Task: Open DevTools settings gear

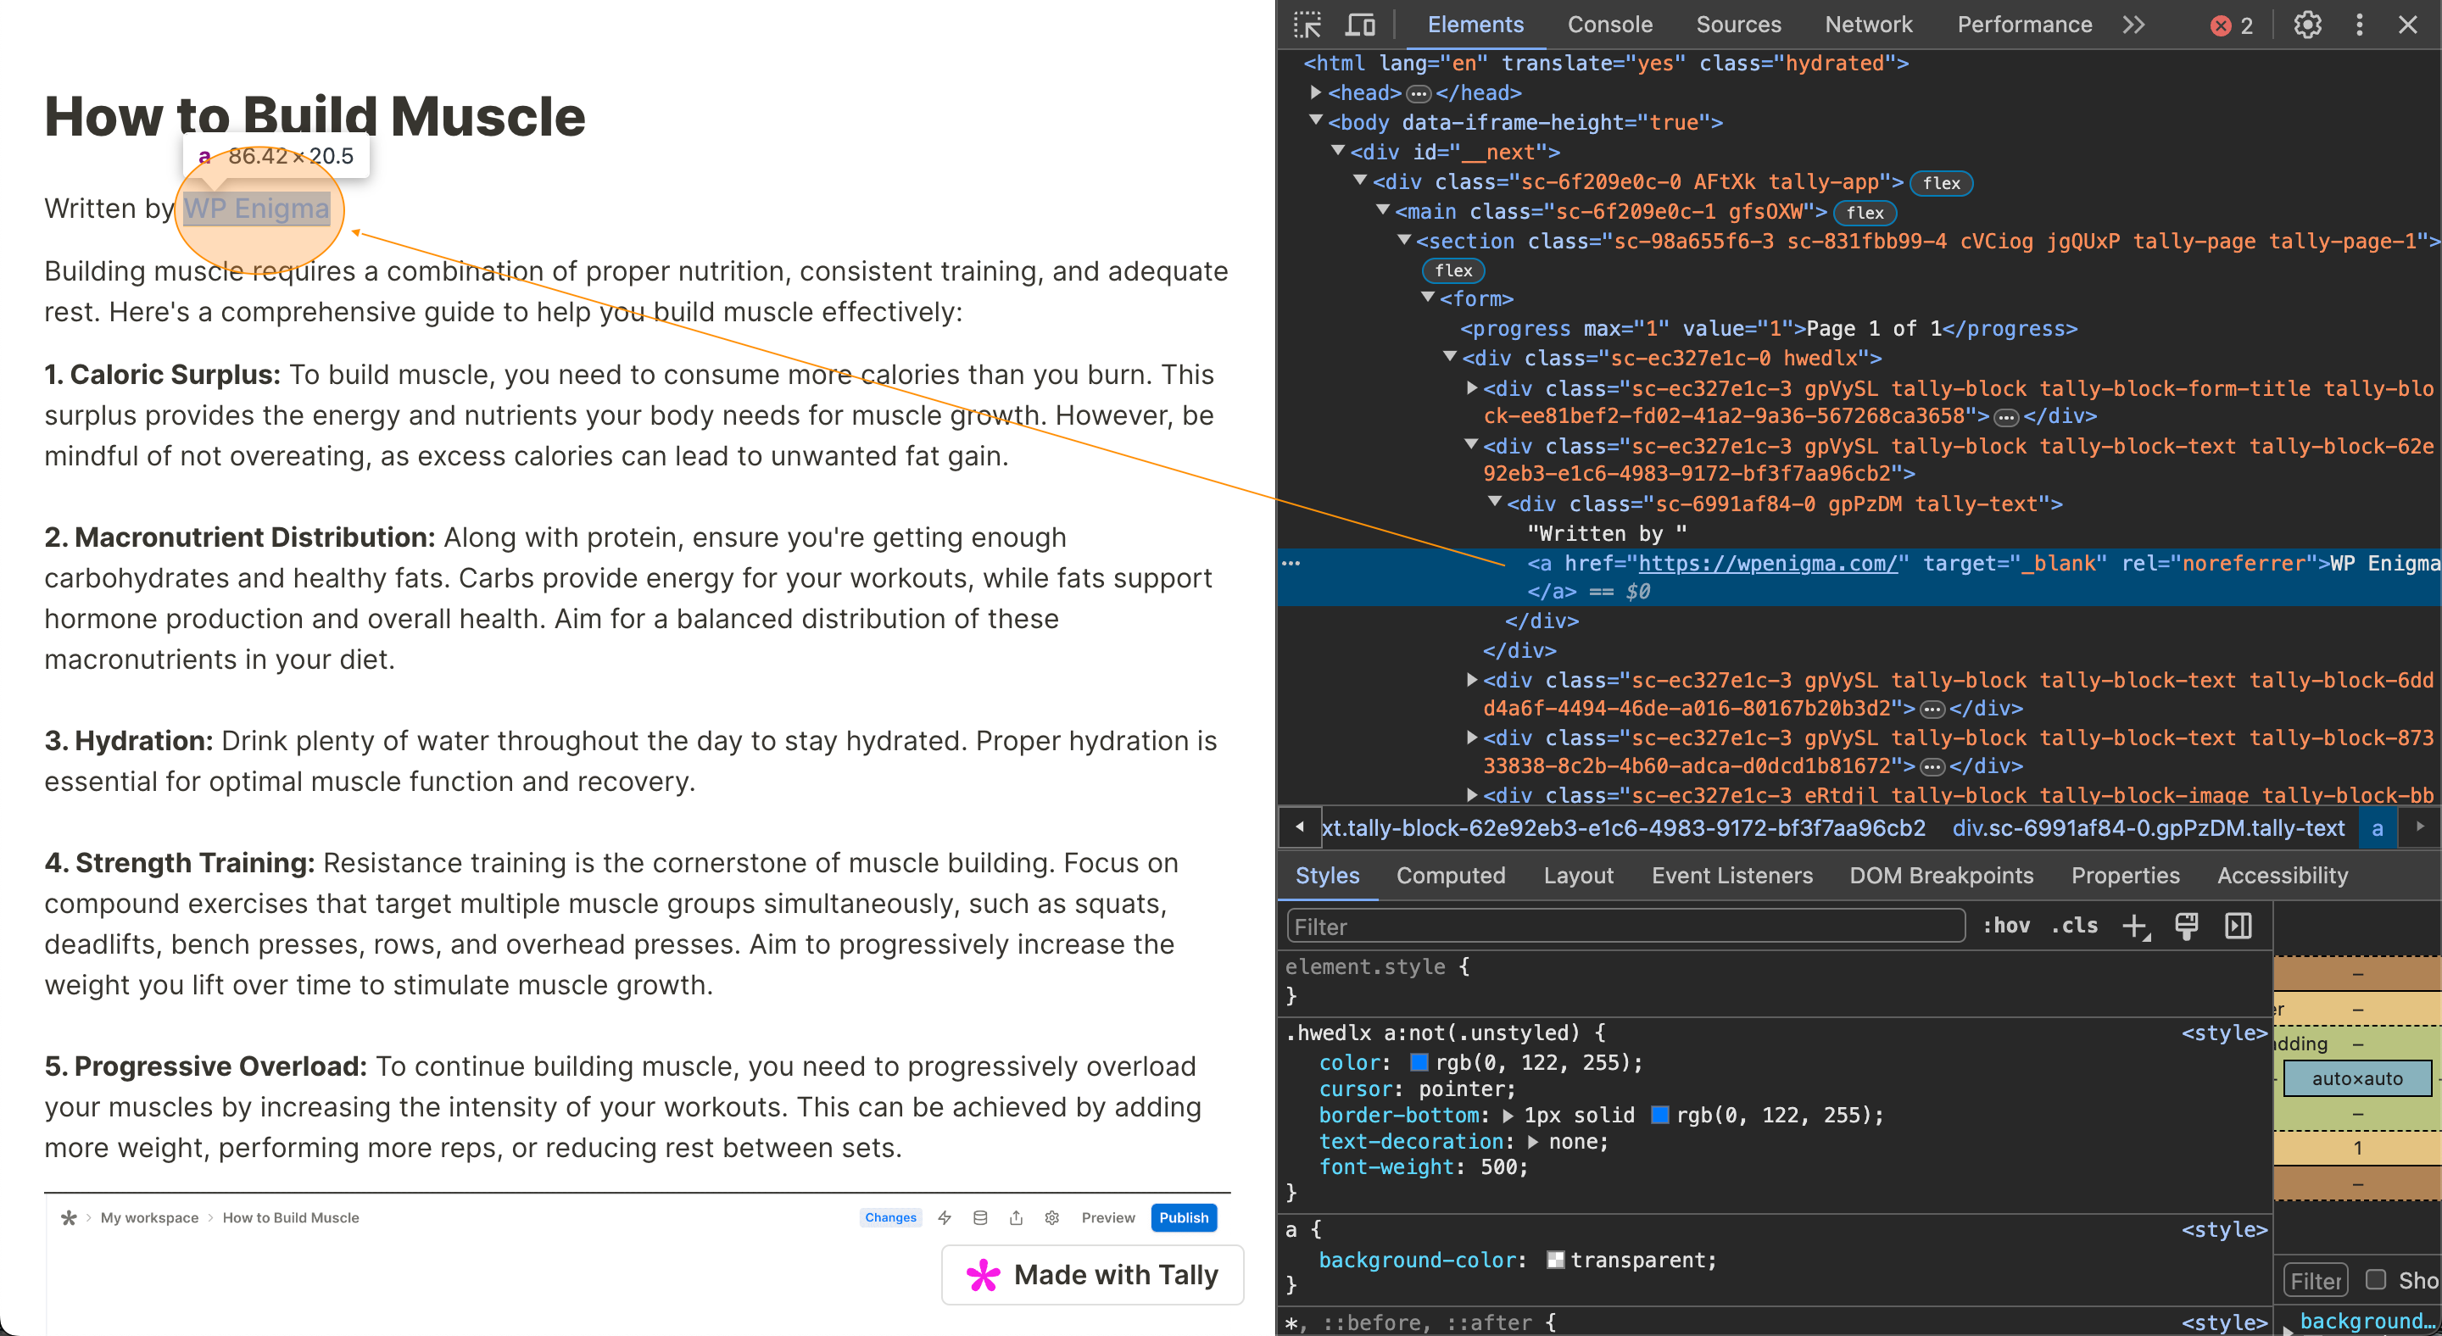Action: (2307, 25)
